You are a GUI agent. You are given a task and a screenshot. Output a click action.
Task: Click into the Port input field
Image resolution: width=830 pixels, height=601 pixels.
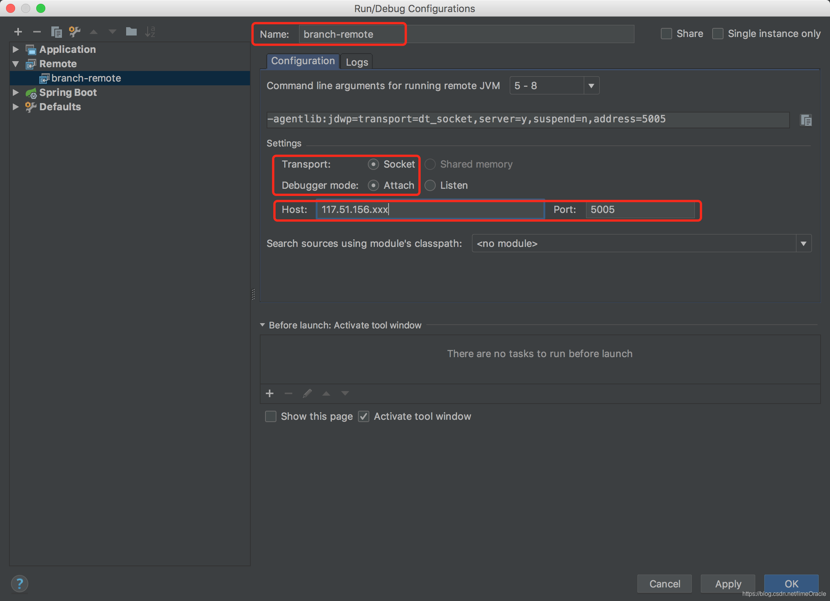click(640, 210)
